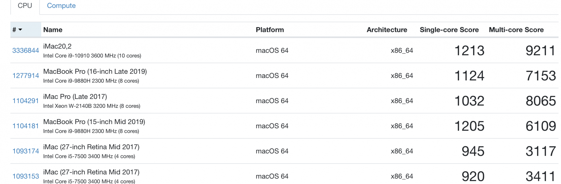Viewport: 561px width, 184px height.
Task: Select the CPU tab
Action: click(x=25, y=6)
